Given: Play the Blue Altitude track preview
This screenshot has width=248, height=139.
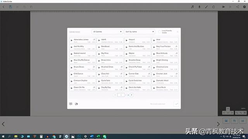Looking at the screenshot, I should coord(154,54).
